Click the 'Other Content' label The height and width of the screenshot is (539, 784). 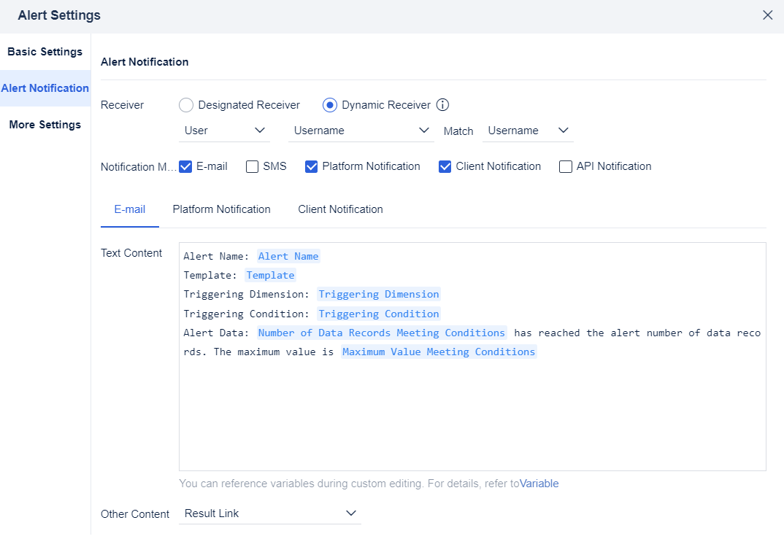point(135,514)
